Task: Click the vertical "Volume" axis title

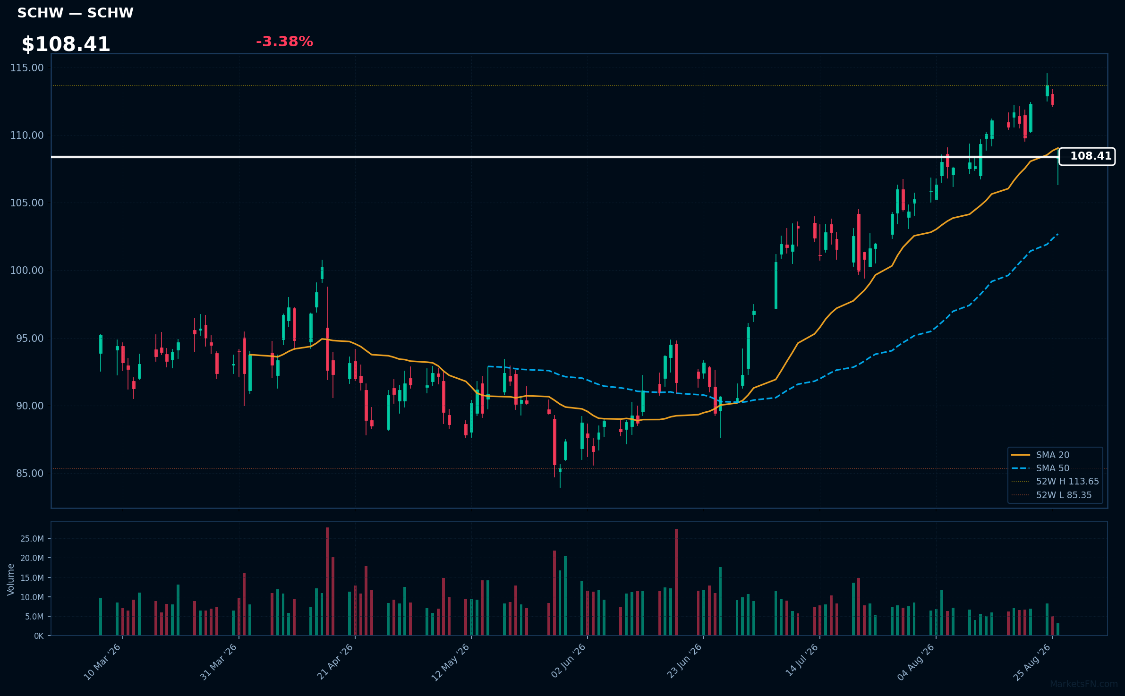Action: click(x=10, y=579)
